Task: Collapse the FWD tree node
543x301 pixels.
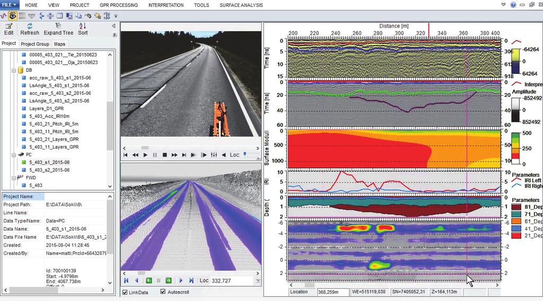Action: [14, 178]
